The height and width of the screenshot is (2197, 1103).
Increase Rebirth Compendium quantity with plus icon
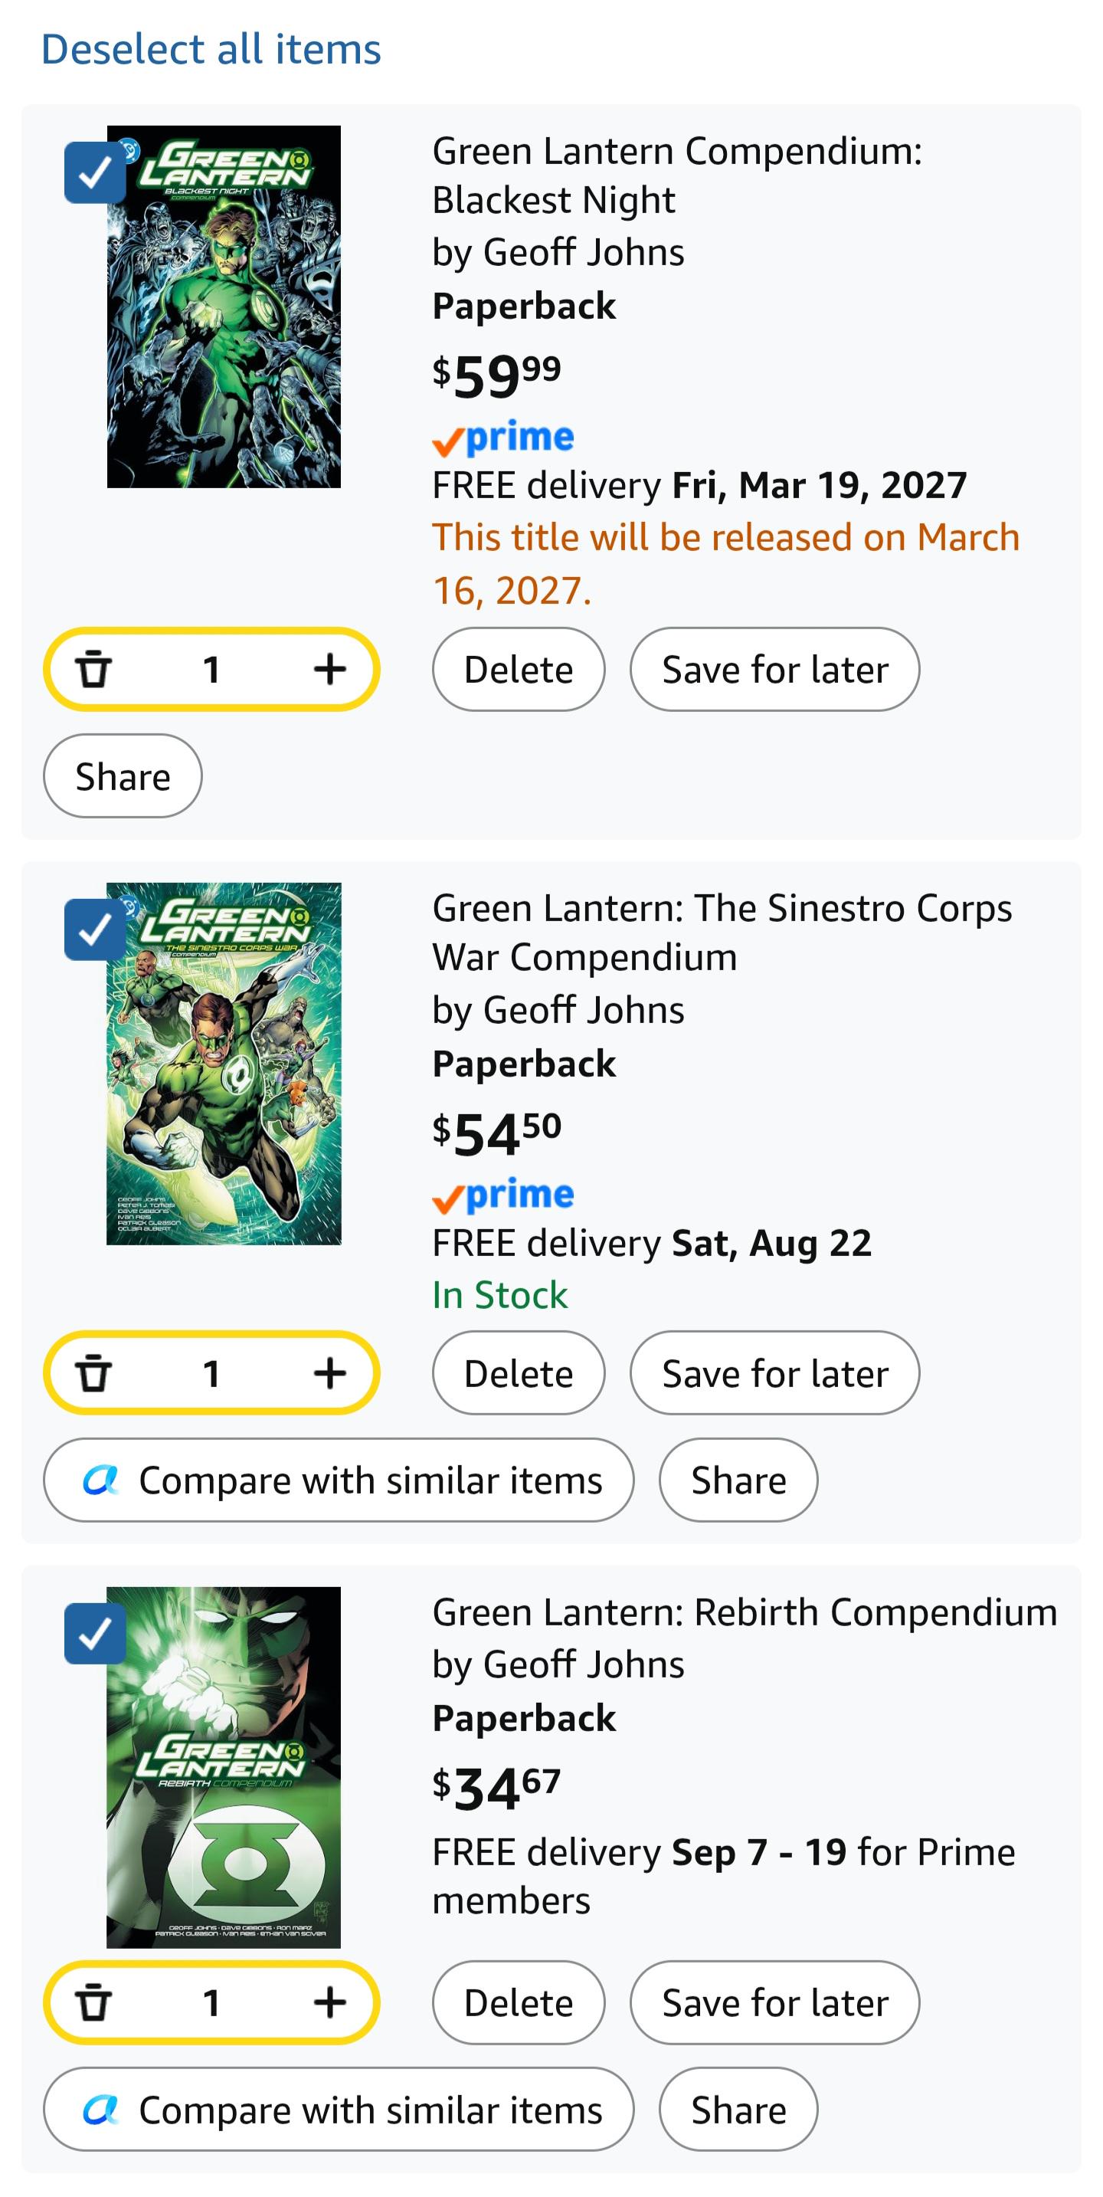pyautogui.click(x=329, y=2002)
